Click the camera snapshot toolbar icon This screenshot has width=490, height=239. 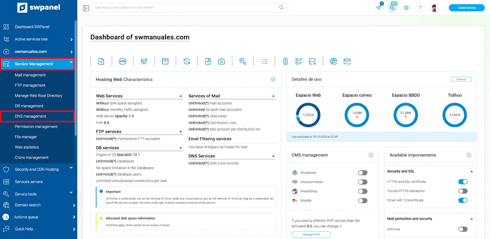coord(221,61)
